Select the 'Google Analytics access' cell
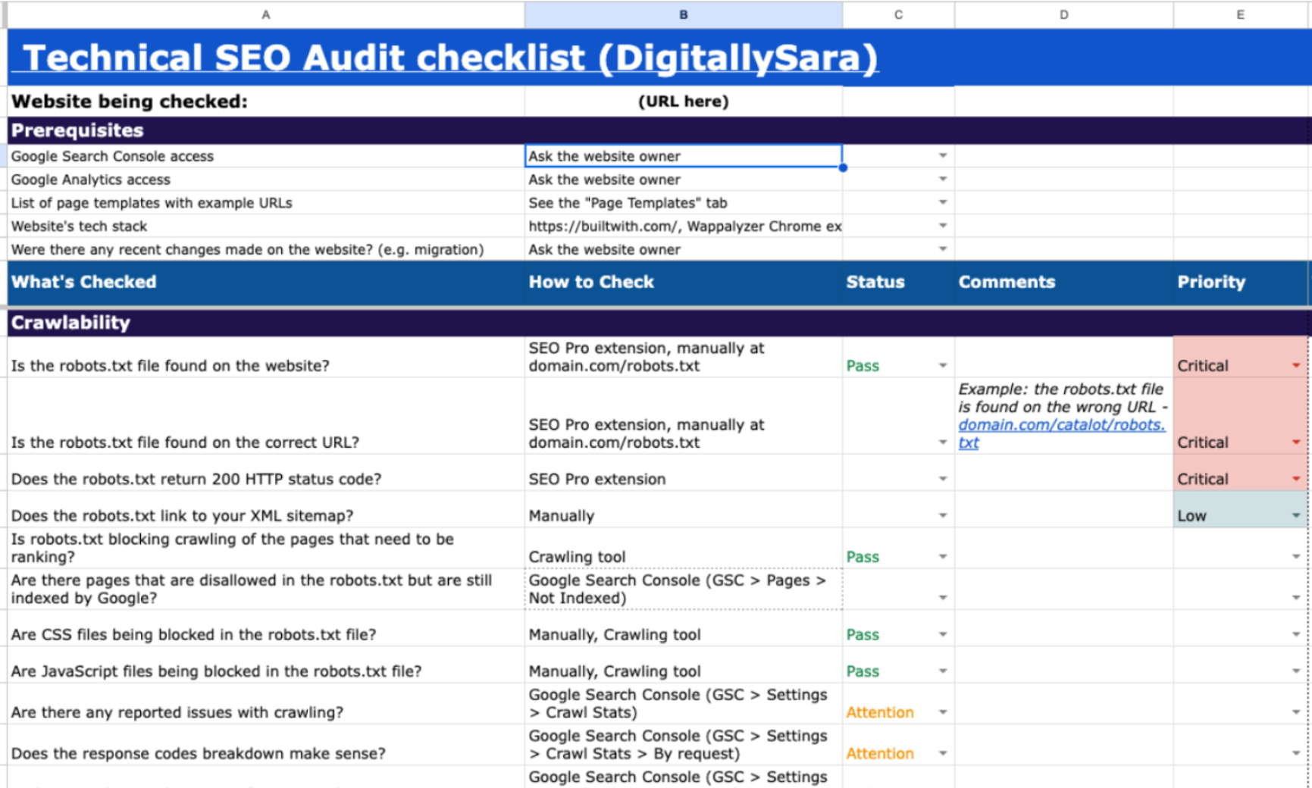Image resolution: width=1312 pixels, height=788 pixels. click(x=266, y=180)
